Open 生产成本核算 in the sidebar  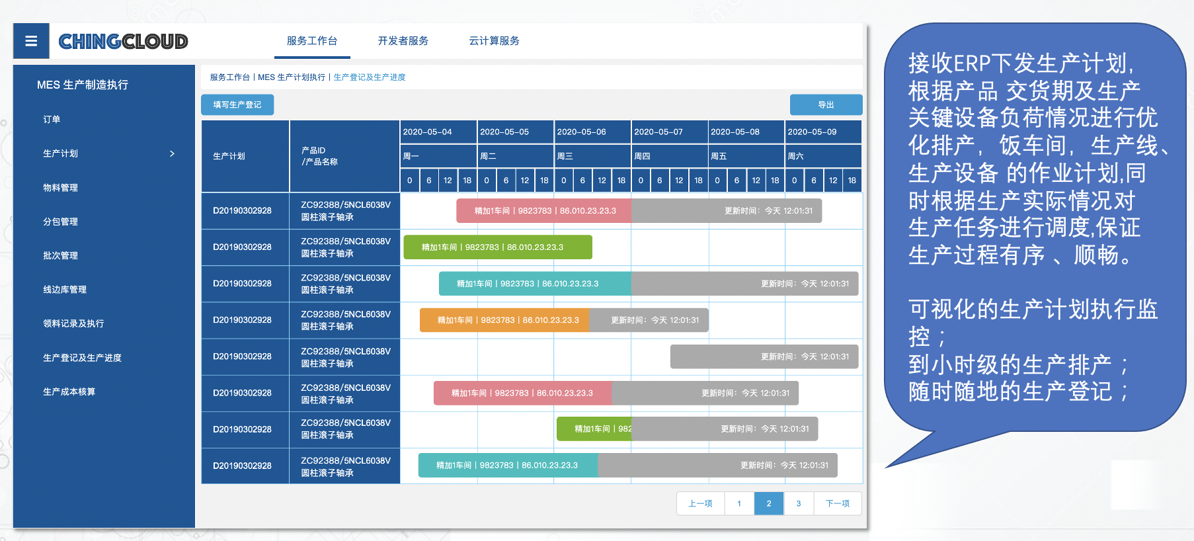click(x=69, y=392)
